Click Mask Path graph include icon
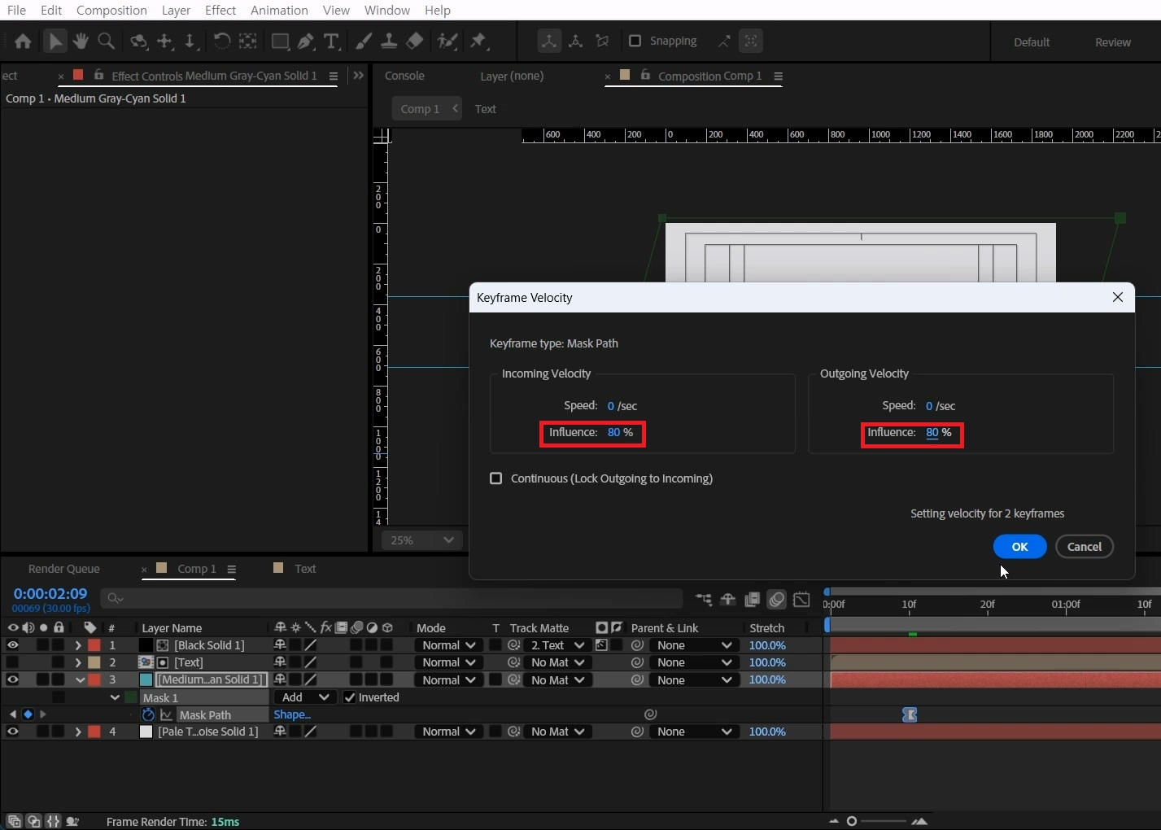This screenshot has height=830, width=1161. [x=166, y=714]
